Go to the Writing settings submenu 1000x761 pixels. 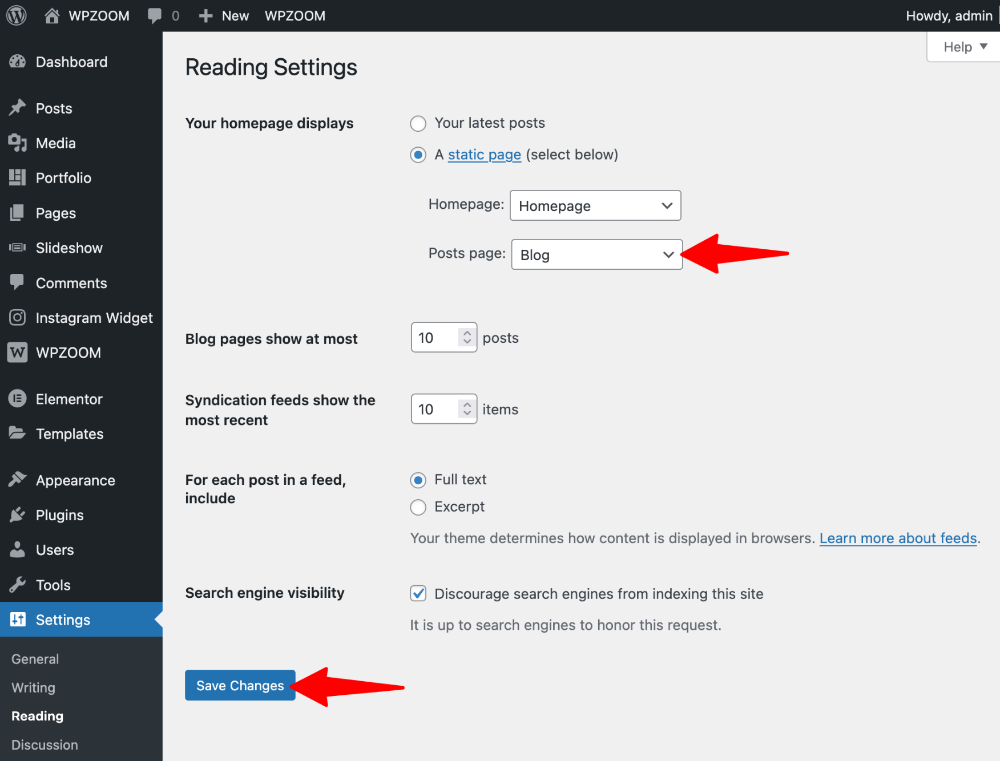34,687
